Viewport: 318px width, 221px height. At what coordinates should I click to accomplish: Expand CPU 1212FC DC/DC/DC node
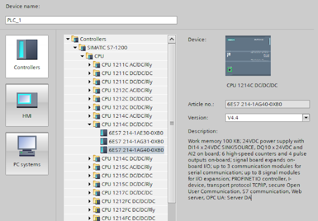pyautogui.click(x=89, y=201)
